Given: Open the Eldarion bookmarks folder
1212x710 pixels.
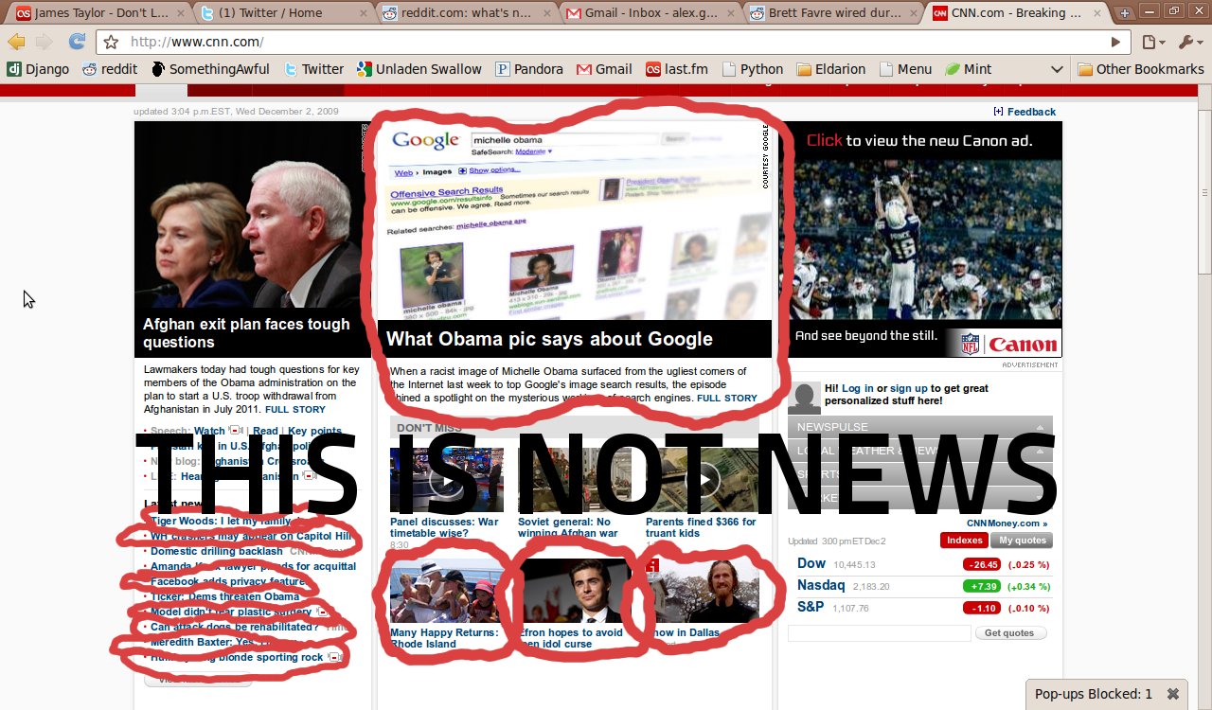Looking at the screenshot, I should [x=831, y=69].
